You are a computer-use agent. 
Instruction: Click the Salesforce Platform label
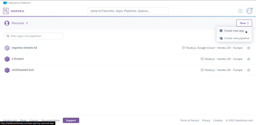click(x=19, y=3)
